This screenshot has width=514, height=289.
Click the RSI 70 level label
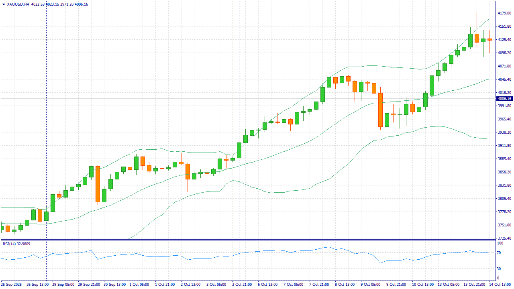tap(500, 253)
